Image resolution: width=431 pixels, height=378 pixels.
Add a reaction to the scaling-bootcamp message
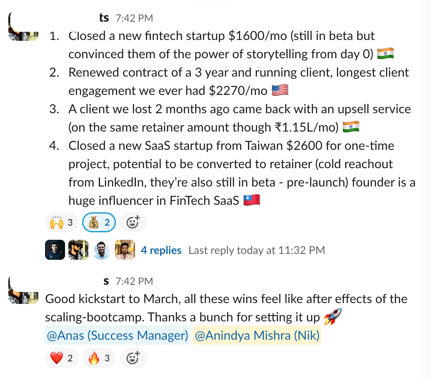tap(133, 358)
